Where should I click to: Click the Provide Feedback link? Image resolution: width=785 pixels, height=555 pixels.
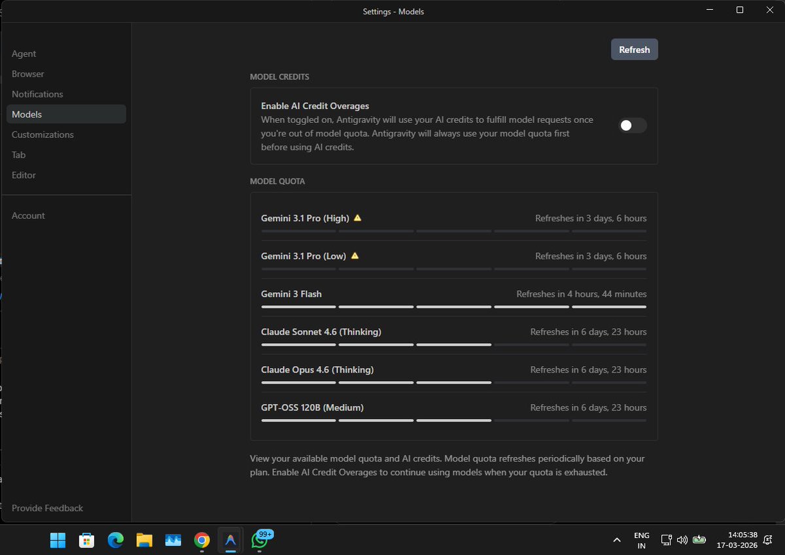[47, 508]
